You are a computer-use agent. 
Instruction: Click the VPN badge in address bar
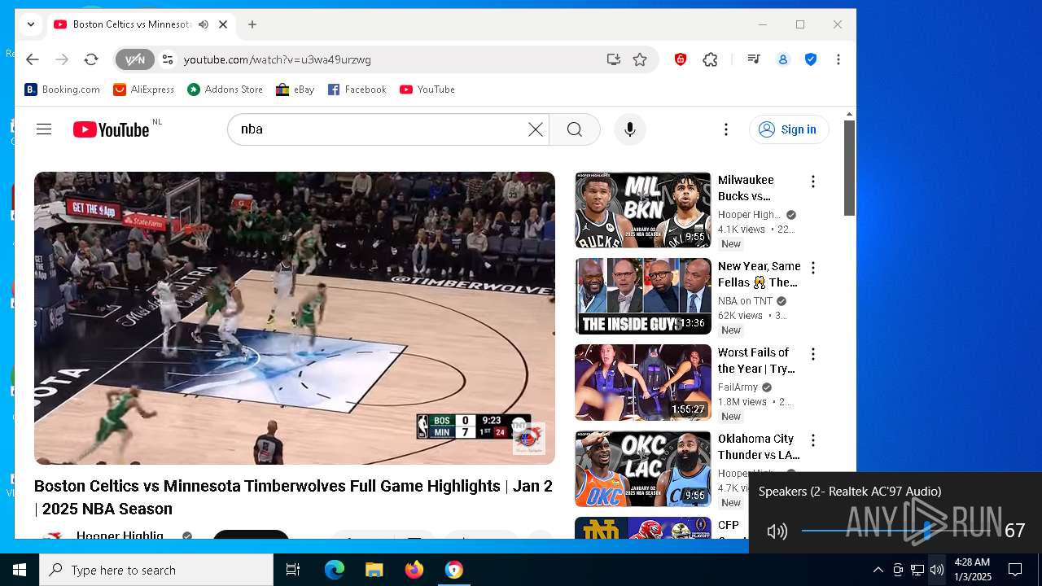(x=135, y=59)
